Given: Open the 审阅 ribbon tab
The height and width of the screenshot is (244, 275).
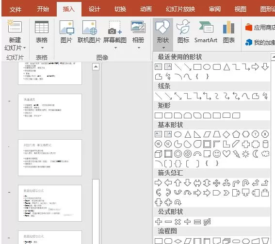Looking at the screenshot, I should [x=215, y=9].
